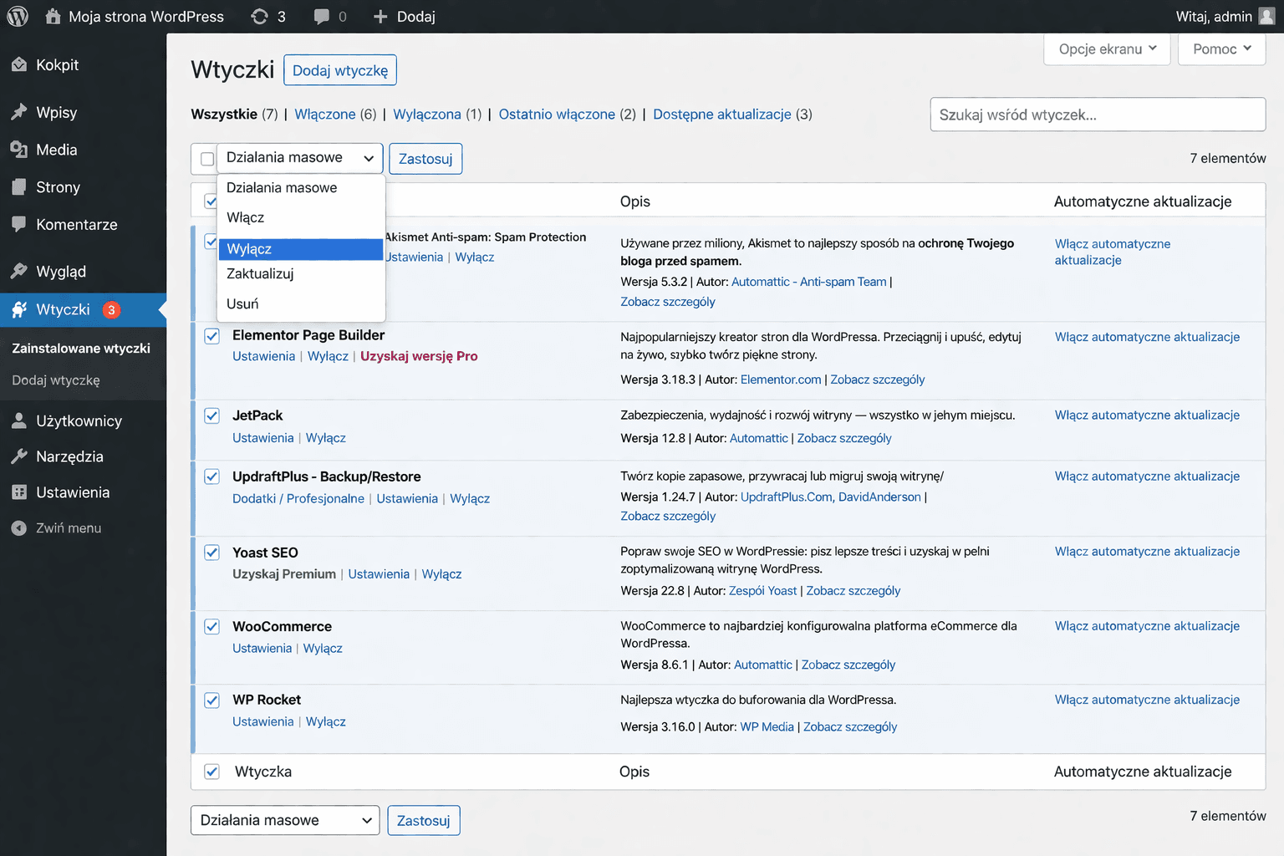Uncheck the Elementor Page Builder checkbox

(x=212, y=336)
